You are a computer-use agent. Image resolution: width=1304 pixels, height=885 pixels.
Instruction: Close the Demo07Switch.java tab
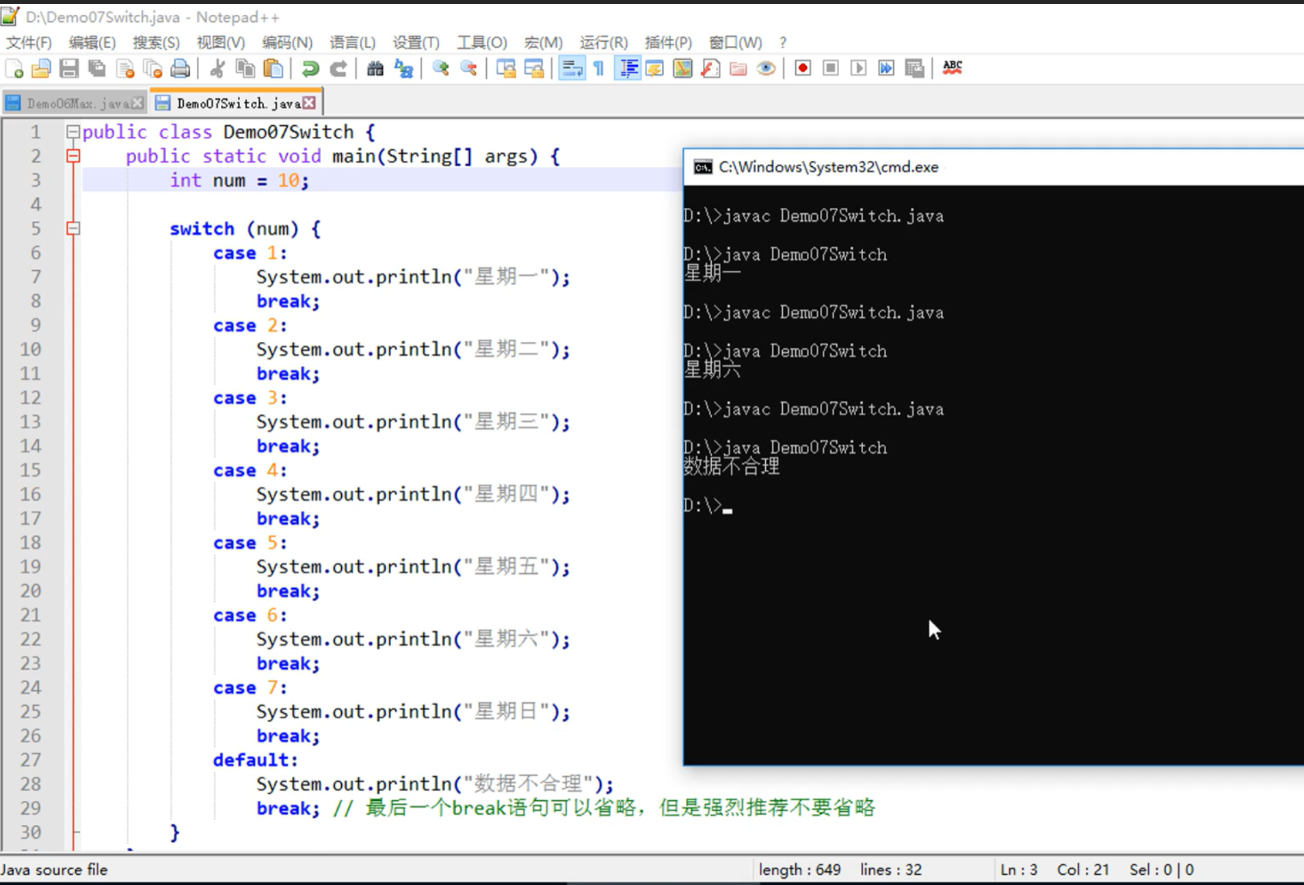click(x=310, y=103)
